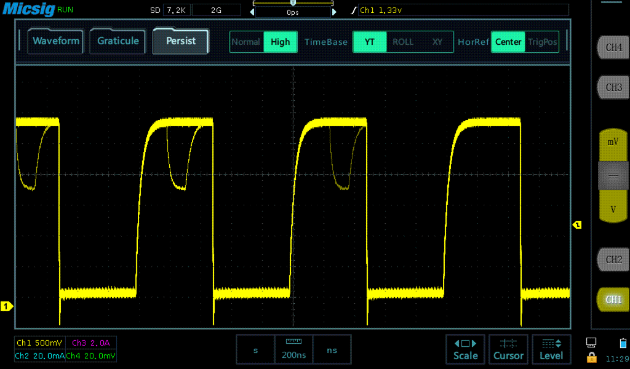Open the 200ns timebase setting
Viewport: 630px width, 369px height.
pos(293,350)
